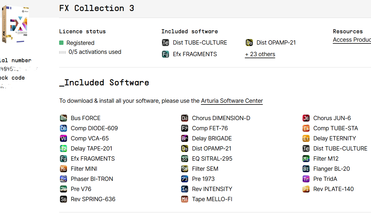Click the green Registered status indicator
The height and width of the screenshot is (213, 371).
tap(61, 43)
